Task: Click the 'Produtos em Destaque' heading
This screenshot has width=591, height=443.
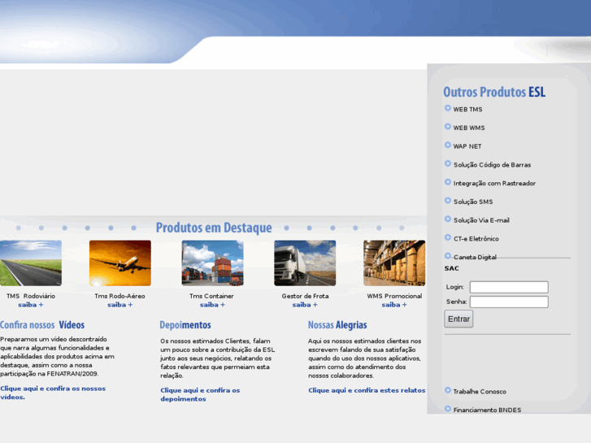Action: 214,228
